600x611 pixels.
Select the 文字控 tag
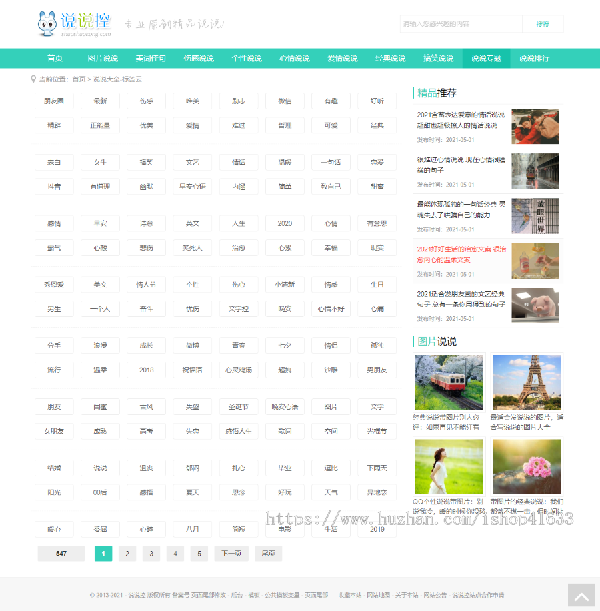pos(239,309)
